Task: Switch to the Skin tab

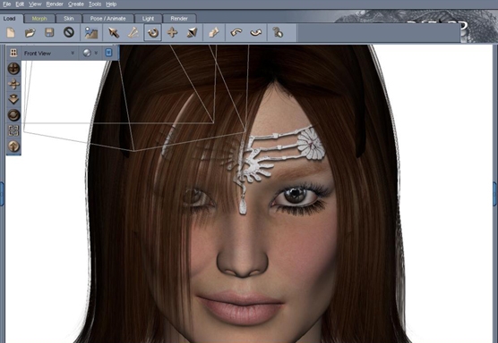Action: (69, 19)
